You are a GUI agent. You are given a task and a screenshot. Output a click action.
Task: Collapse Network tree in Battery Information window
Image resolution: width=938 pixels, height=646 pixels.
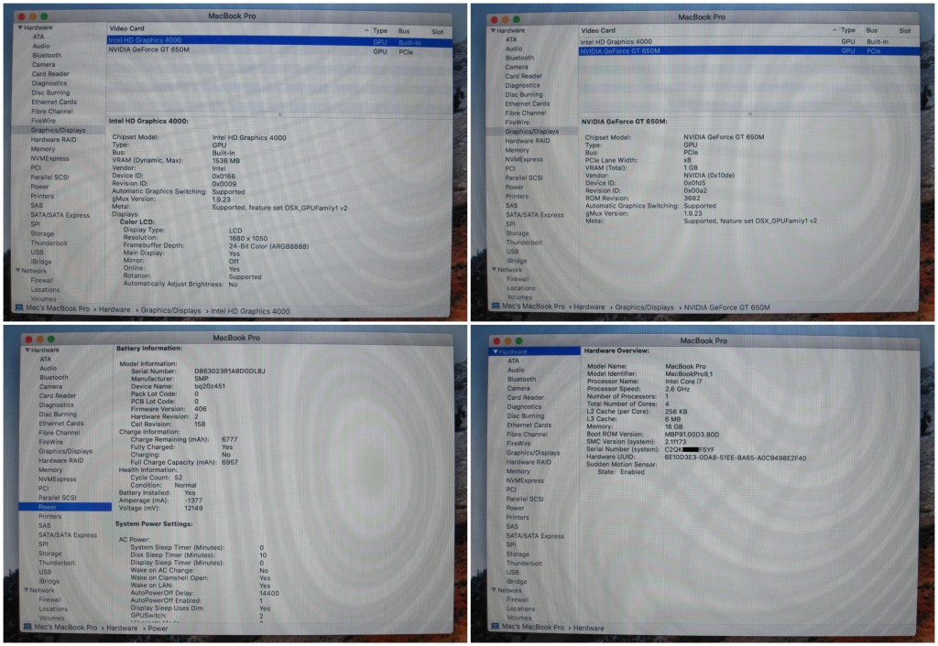tap(27, 590)
